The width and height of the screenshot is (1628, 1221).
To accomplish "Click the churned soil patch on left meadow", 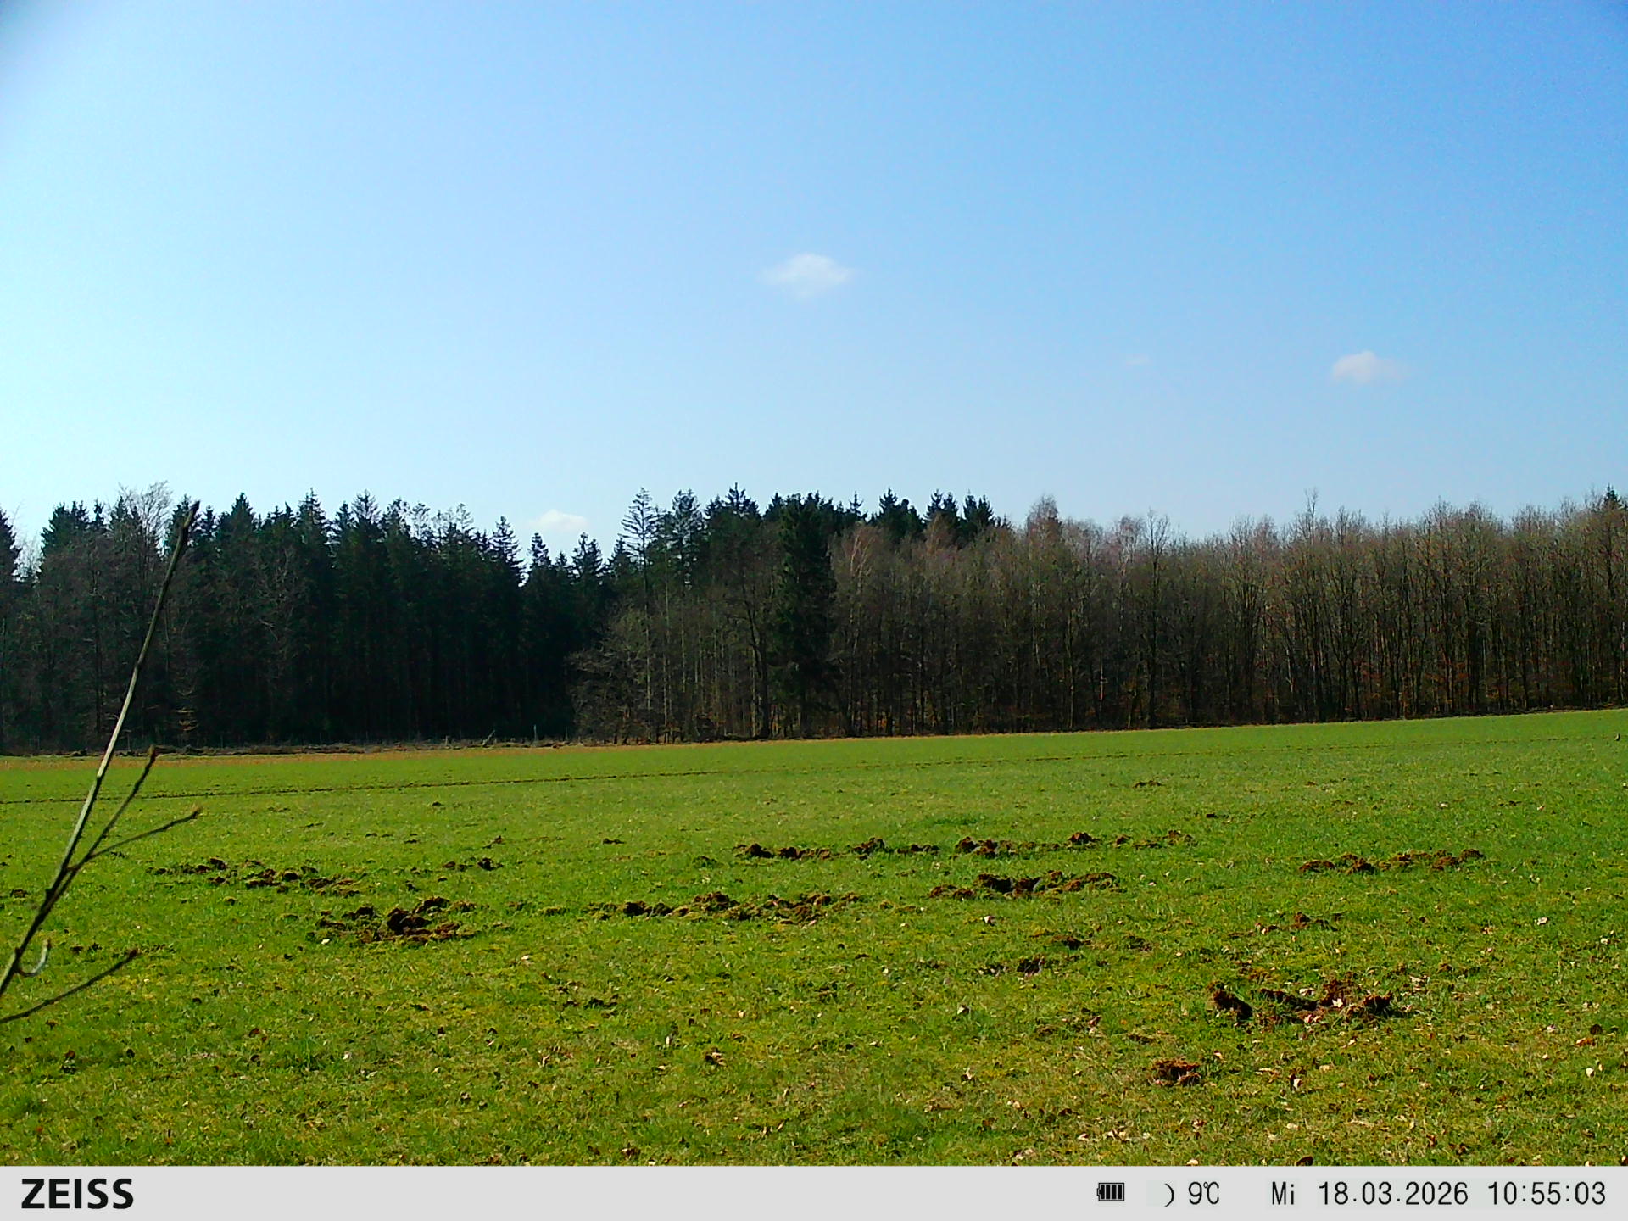I will click(399, 920).
